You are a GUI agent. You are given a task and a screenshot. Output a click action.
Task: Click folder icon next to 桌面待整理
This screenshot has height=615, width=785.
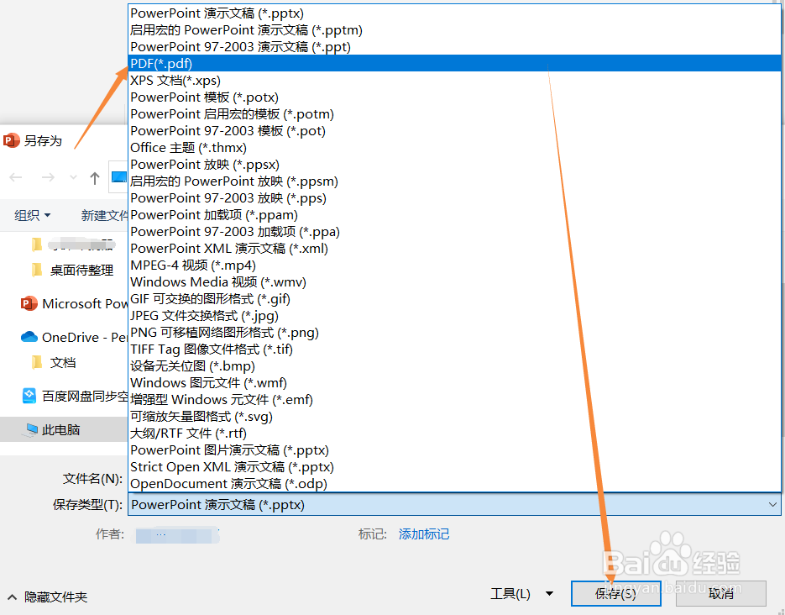pyautogui.click(x=37, y=271)
